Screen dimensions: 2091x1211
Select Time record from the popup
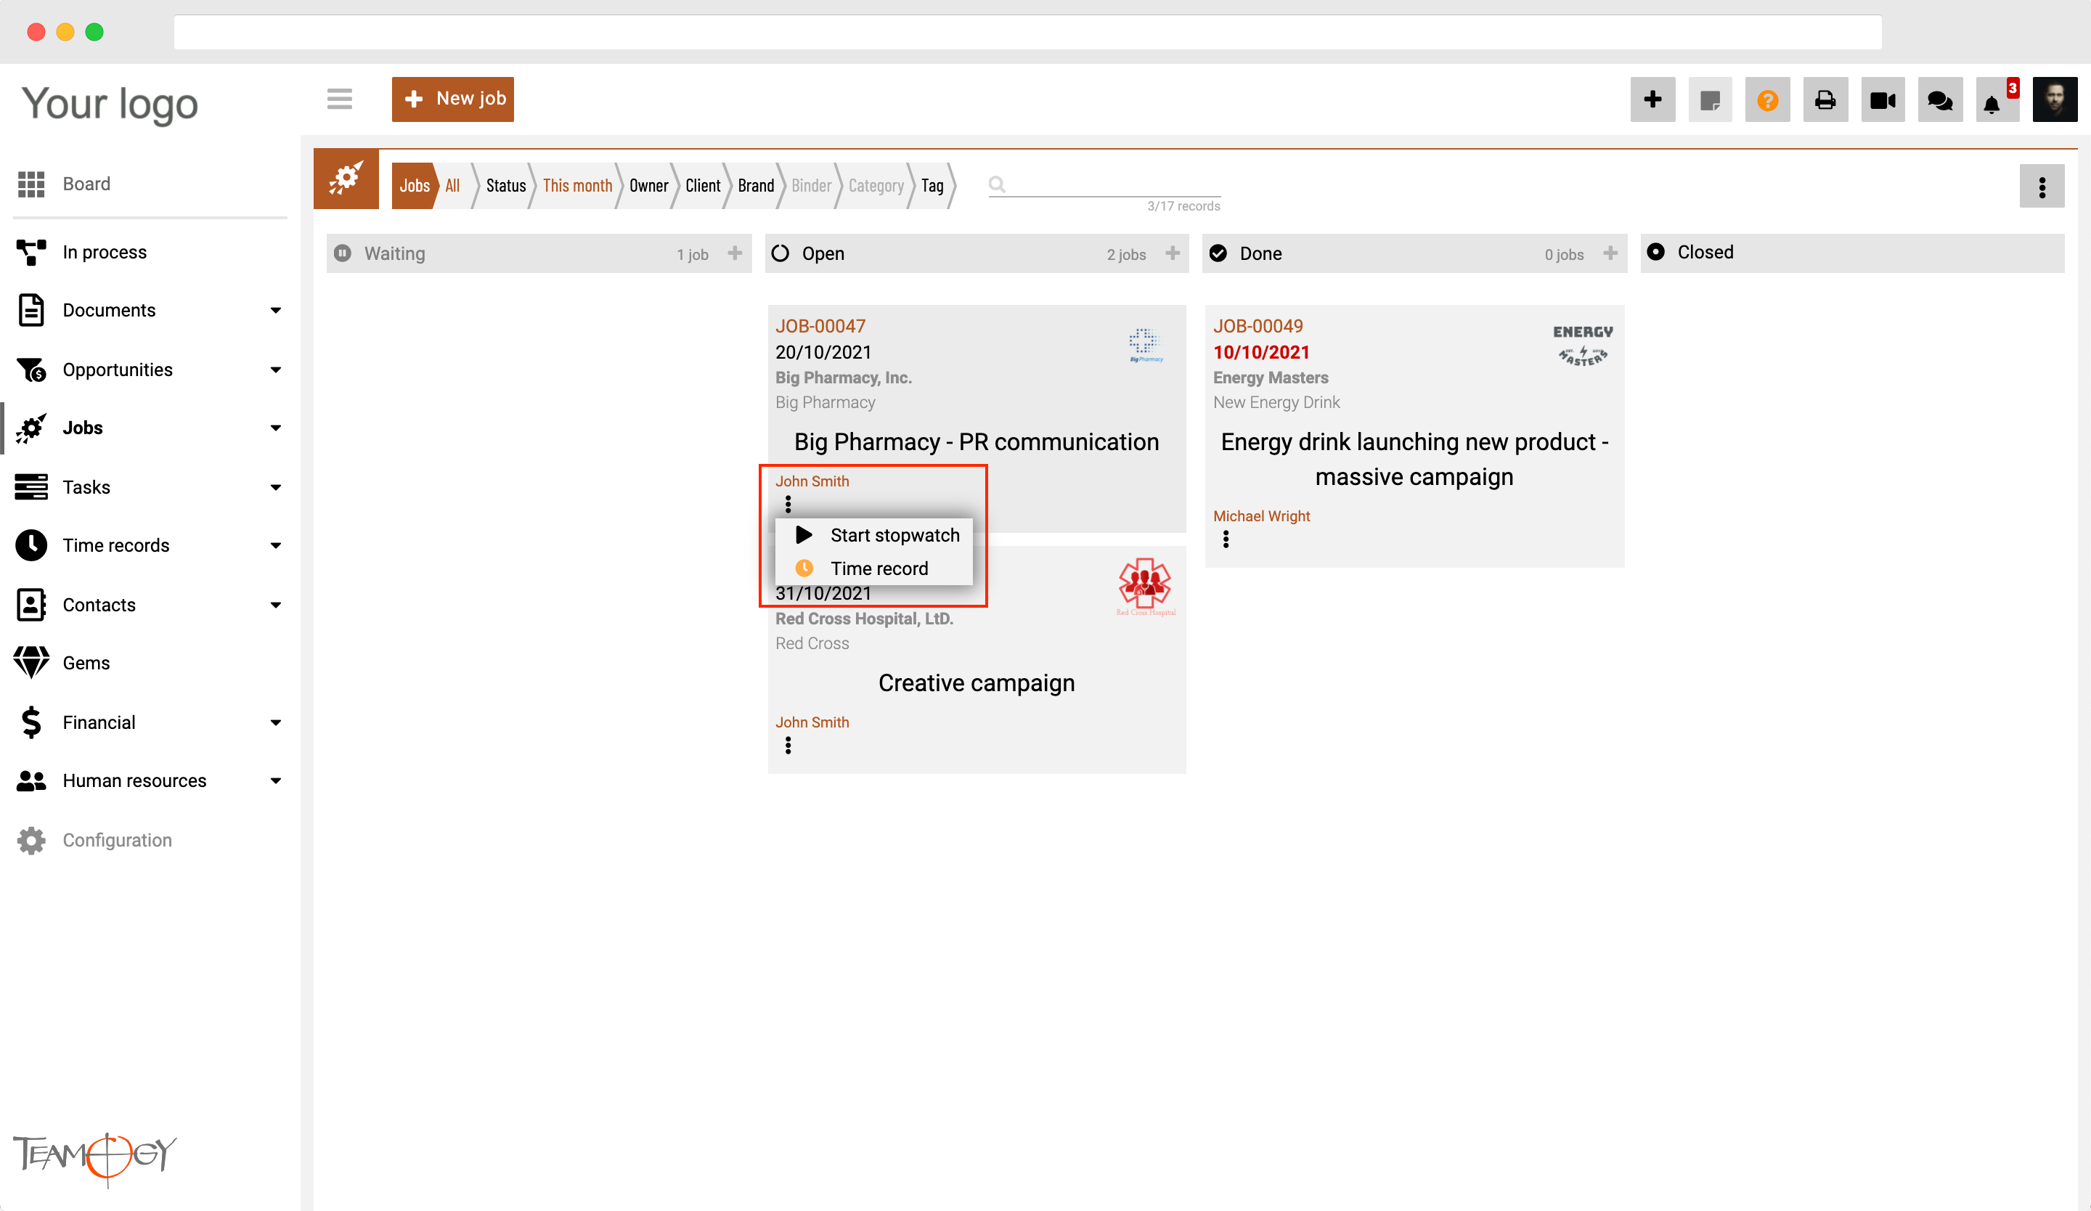[x=873, y=568]
